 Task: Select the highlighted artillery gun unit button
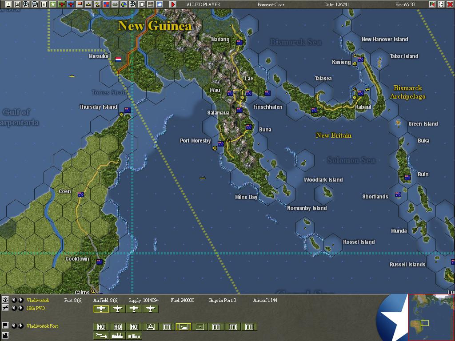tap(184, 327)
